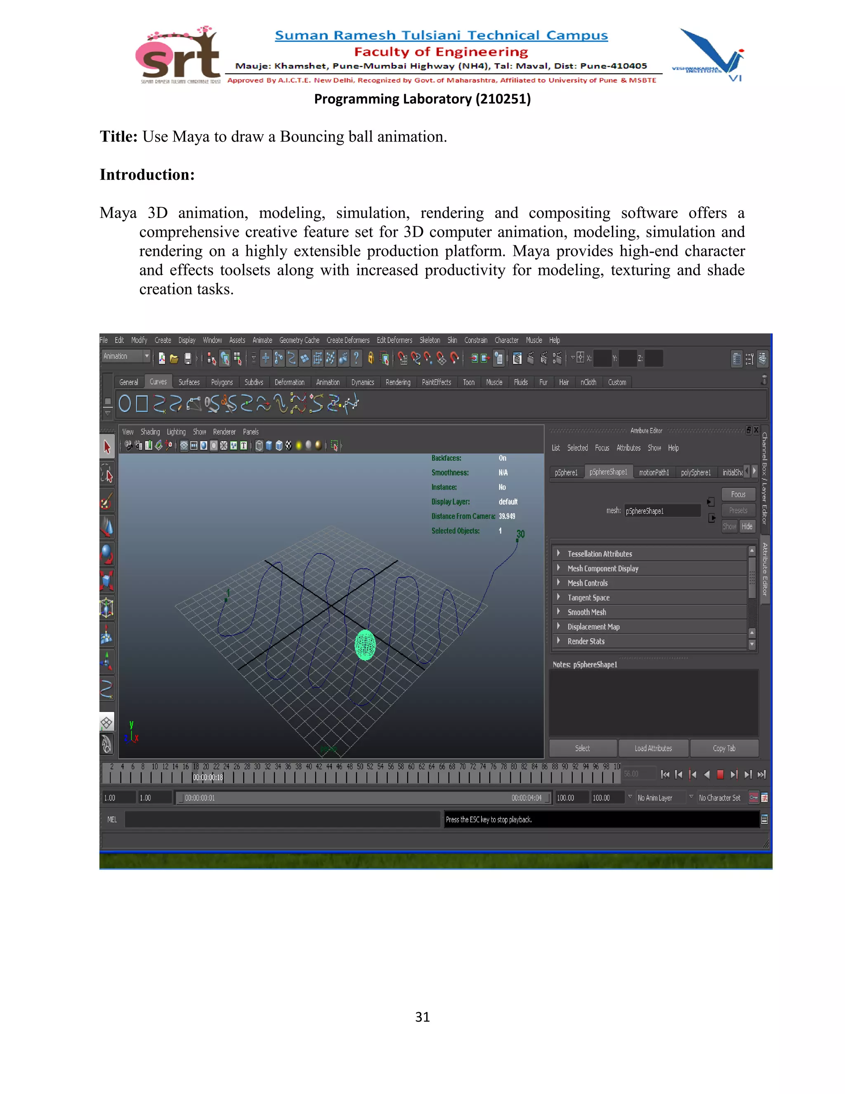Screen dimensions: 845x1094
Task: Activate the Scale tool cube icon
Action: [x=107, y=581]
